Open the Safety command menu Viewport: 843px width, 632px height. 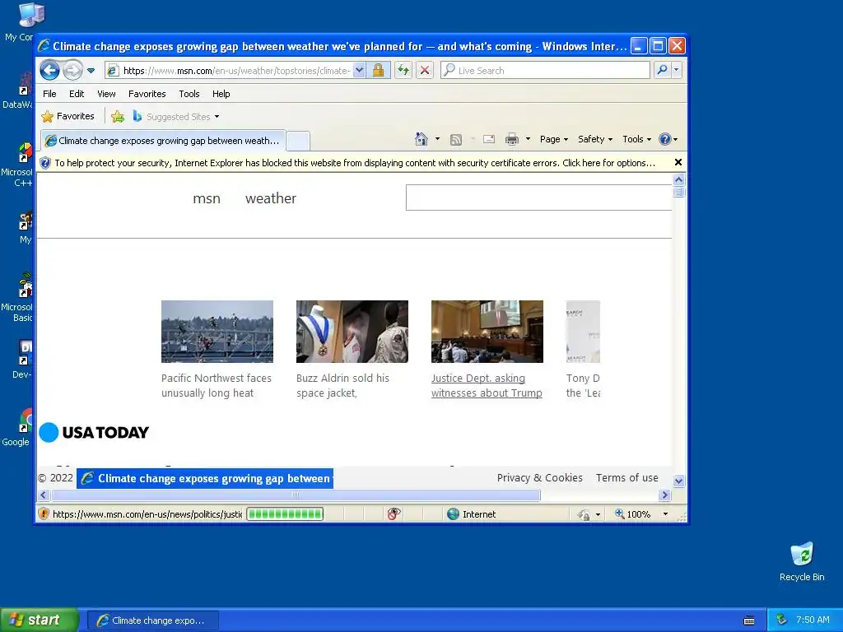(595, 139)
